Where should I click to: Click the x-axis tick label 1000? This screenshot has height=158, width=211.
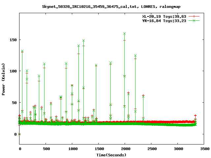pyautogui.click(x=73, y=149)
